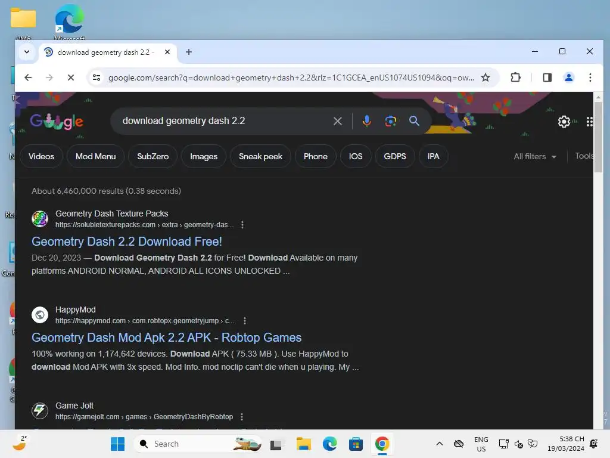This screenshot has height=458, width=610.
Task: Open the Extensions puzzle icon
Action: click(515, 78)
